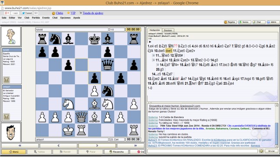Image resolution: width=280 pixels, height=157 pixels.
Task: Click the white queen on d2
Action: pos(82,117)
